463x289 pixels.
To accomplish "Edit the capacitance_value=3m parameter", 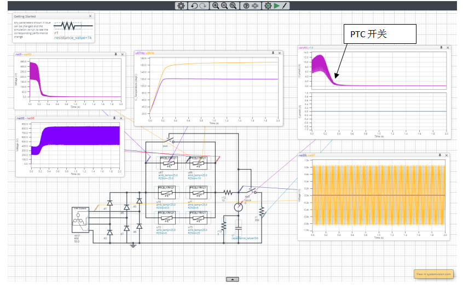I will coord(245,238).
